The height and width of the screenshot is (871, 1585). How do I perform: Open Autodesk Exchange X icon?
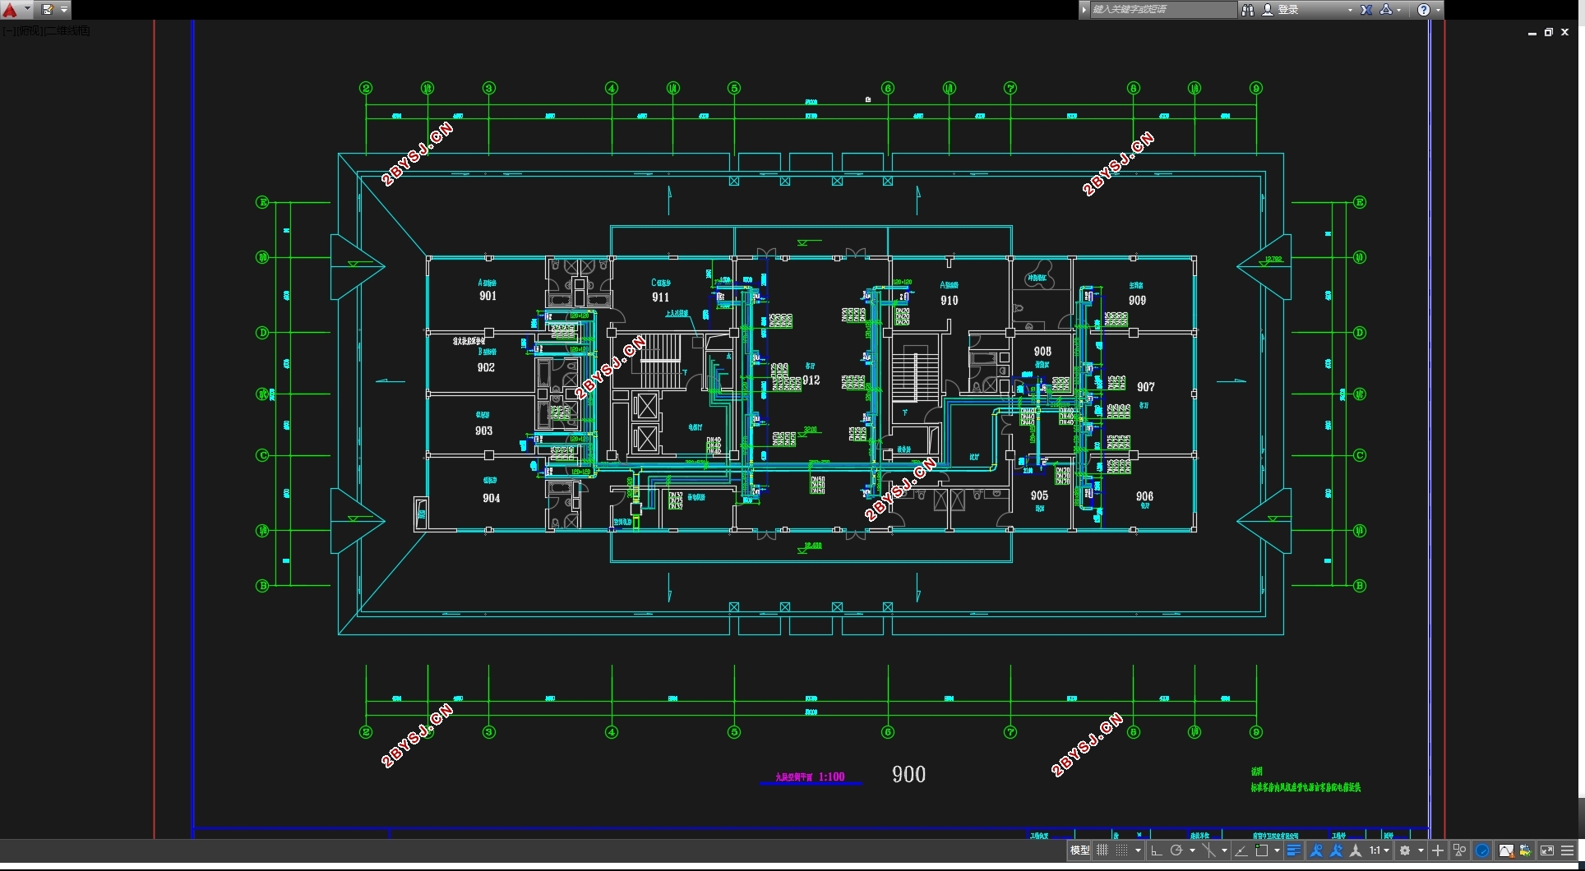pos(1366,10)
